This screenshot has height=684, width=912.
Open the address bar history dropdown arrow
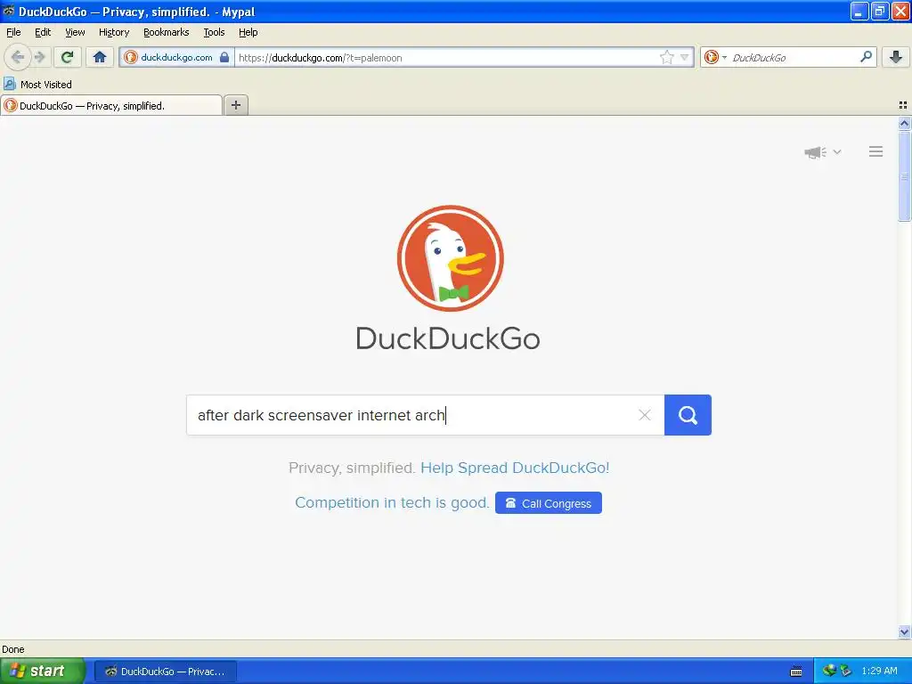click(685, 57)
